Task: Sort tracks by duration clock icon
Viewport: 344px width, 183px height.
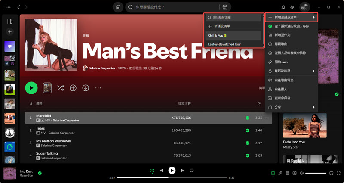Action: (x=260, y=104)
